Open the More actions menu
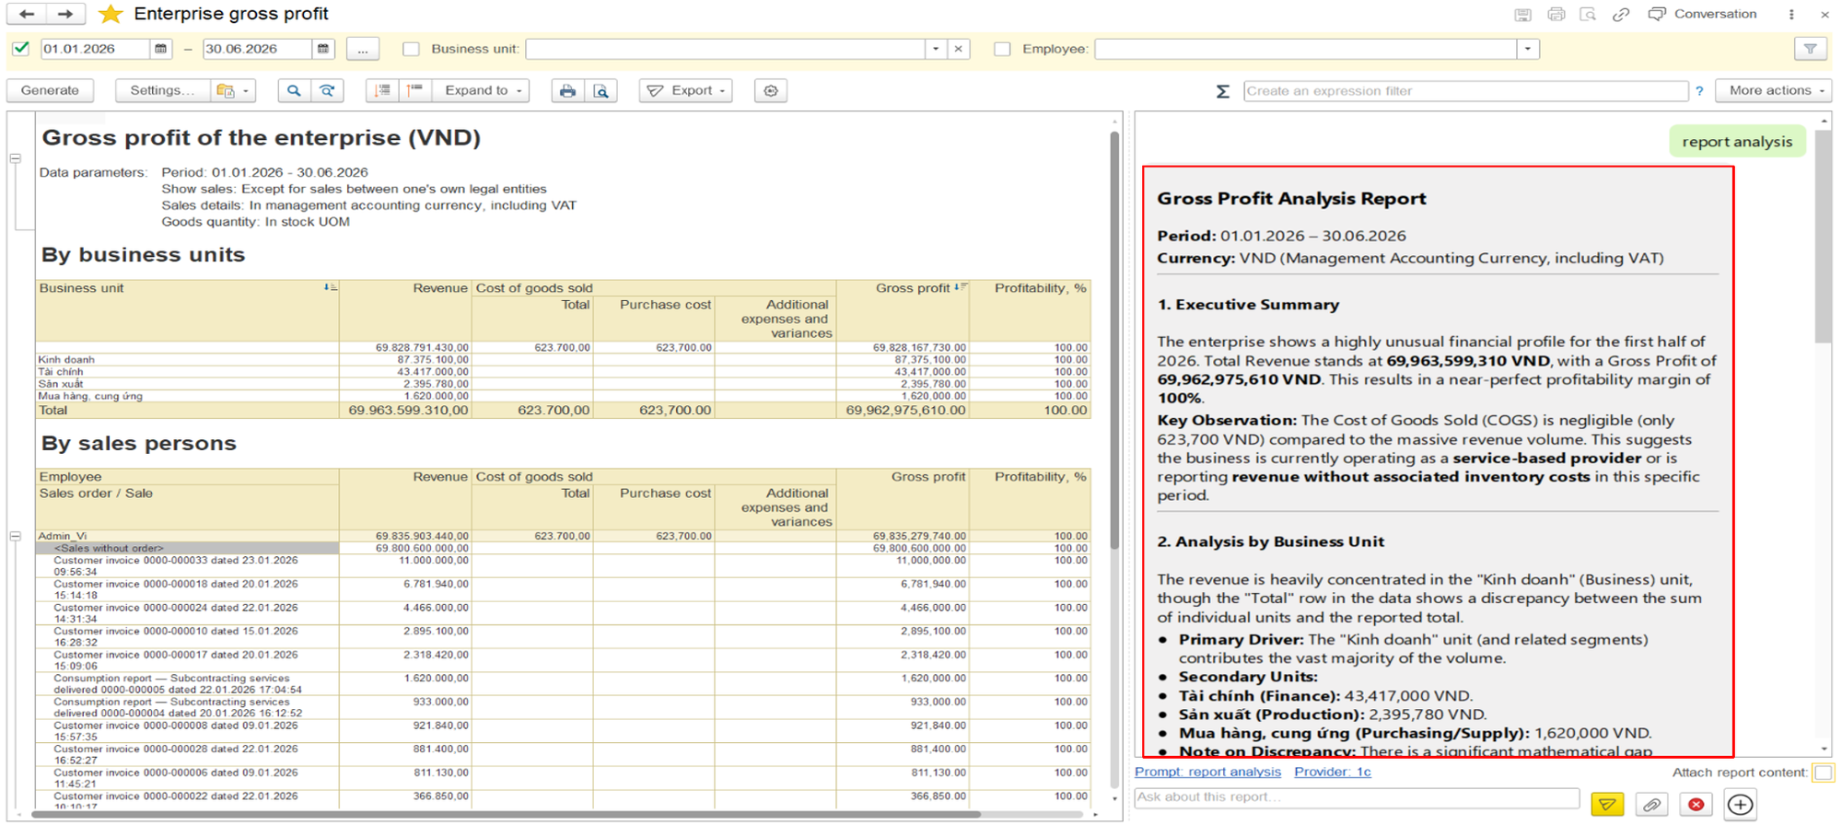 click(1773, 90)
